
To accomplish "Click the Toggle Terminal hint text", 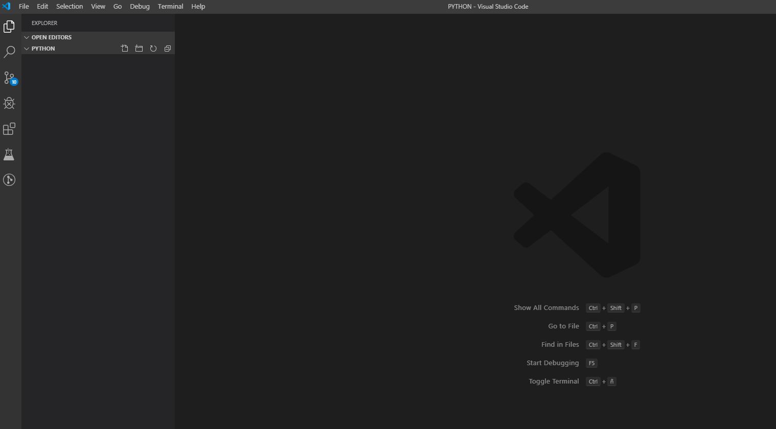I will [554, 382].
